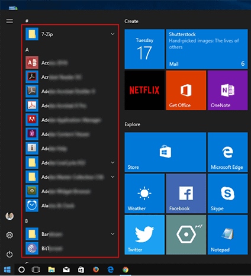Open Cortana circle on taskbar
Screen dimensions: 251x276
[x=21, y=269]
